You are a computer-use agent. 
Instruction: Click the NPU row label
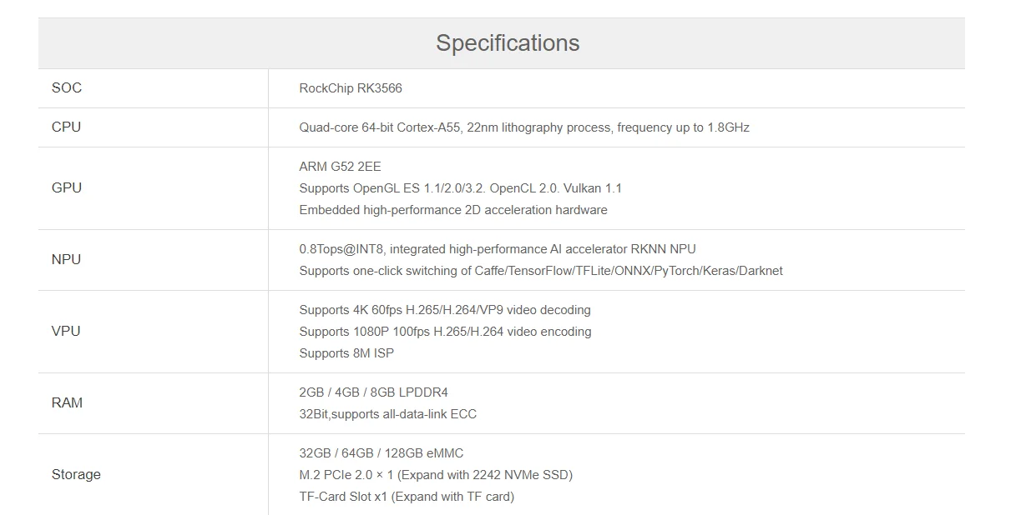point(67,260)
